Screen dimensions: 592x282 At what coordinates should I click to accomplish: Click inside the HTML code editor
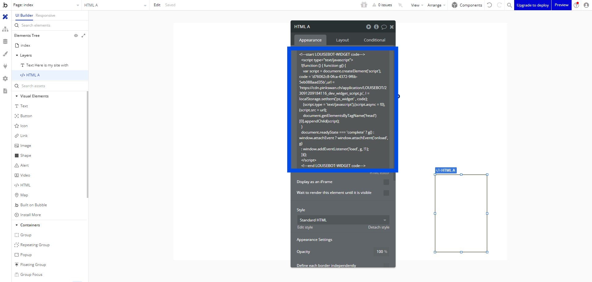tap(343, 110)
